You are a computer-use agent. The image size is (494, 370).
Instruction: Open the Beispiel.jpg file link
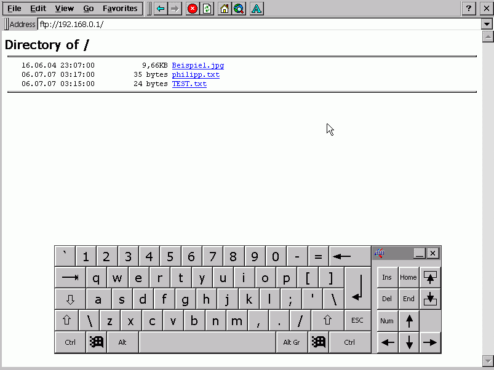pos(198,65)
